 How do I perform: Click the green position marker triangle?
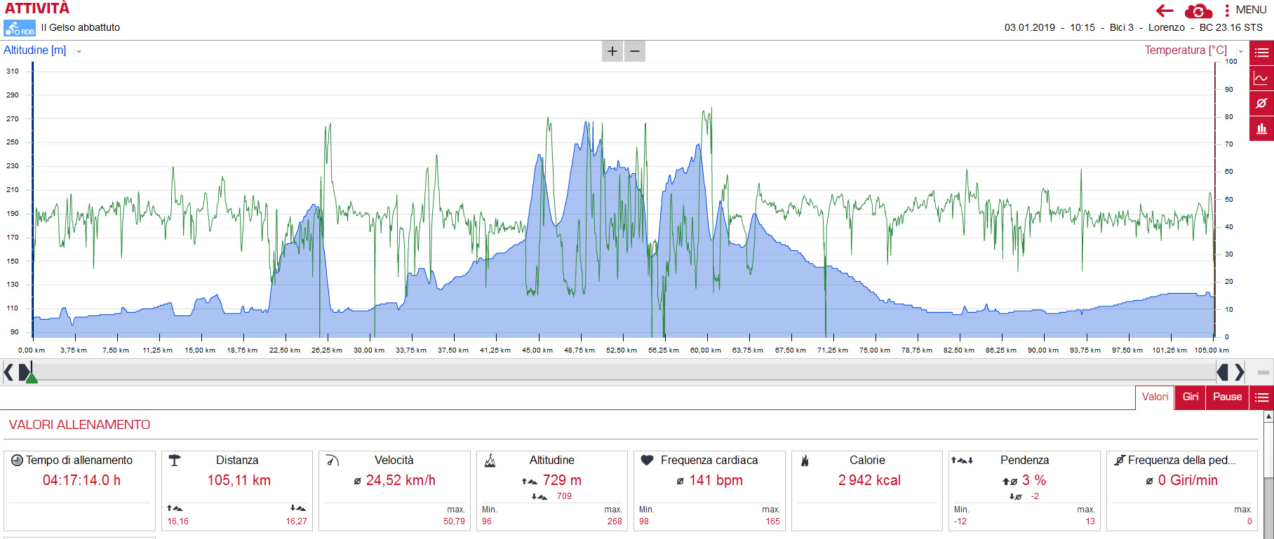(x=32, y=378)
